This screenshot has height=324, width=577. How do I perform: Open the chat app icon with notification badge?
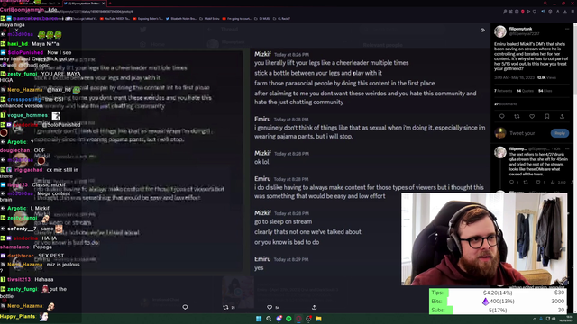click(x=279, y=319)
